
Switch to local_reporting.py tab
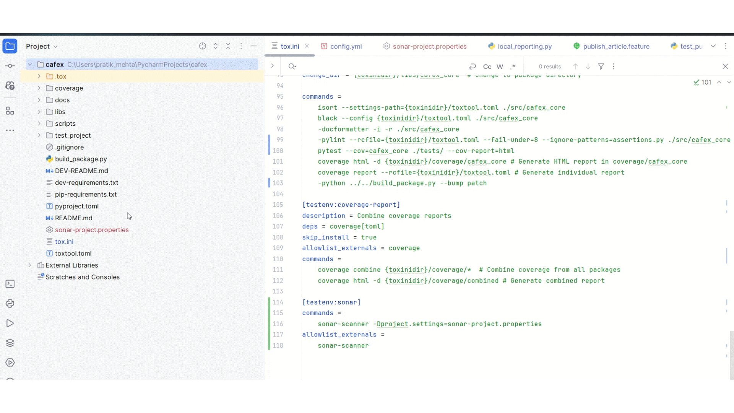(x=524, y=46)
